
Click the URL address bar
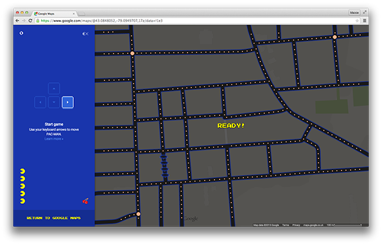pos(197,21)
